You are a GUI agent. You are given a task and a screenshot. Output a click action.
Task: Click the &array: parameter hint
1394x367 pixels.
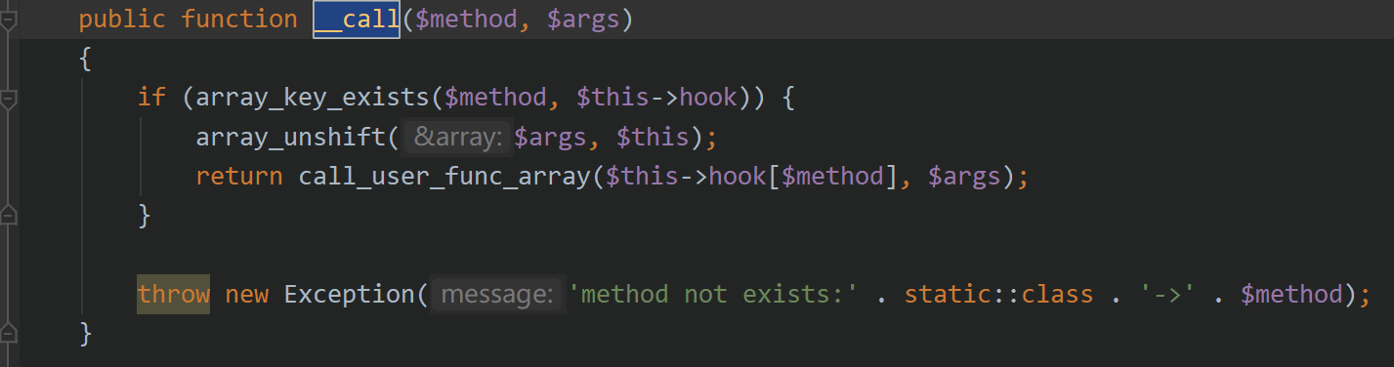(457, 138)
